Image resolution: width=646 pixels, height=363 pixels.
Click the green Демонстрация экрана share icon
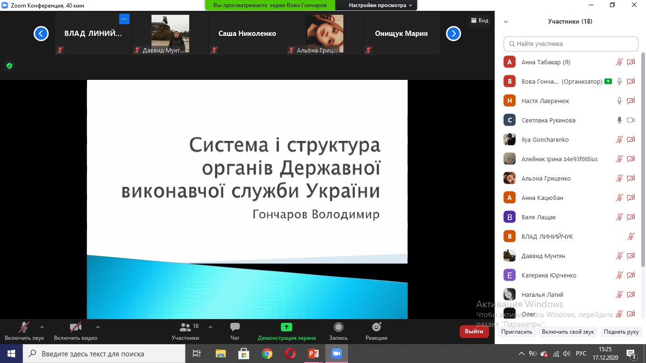coord(287,327)
